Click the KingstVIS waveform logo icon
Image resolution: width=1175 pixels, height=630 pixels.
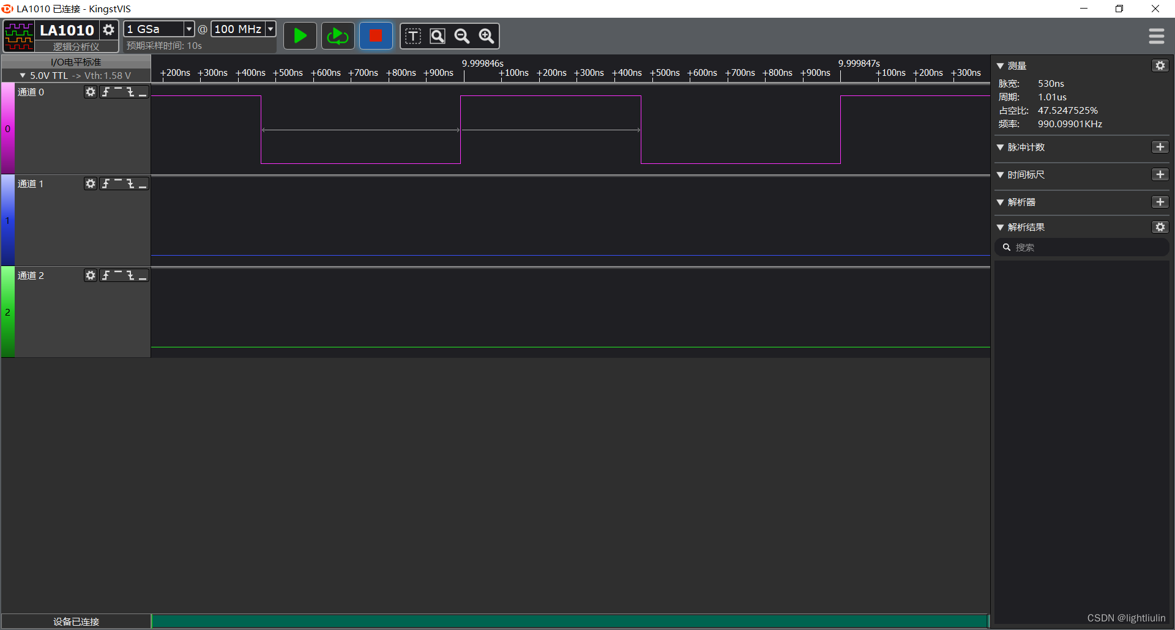19,36
